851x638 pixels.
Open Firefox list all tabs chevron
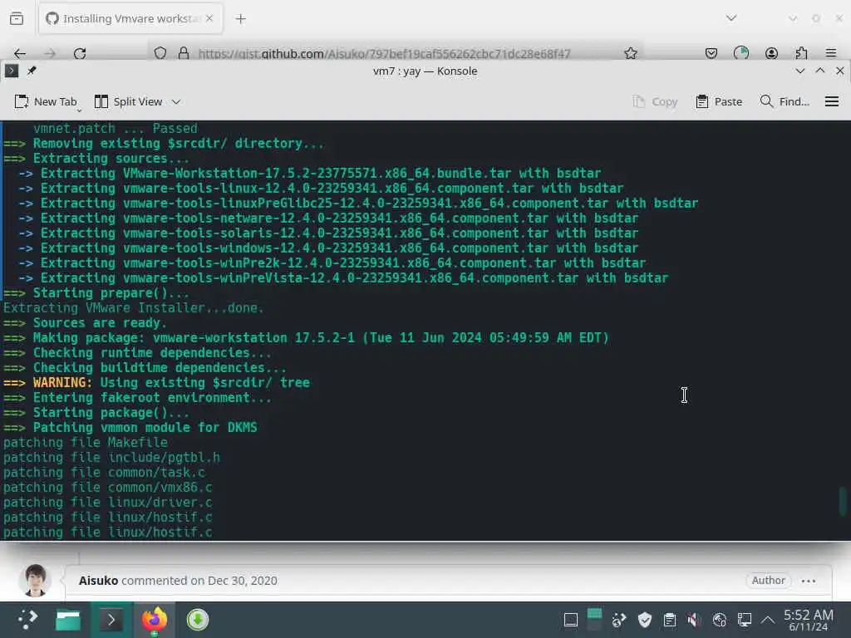tap(731, 18)
